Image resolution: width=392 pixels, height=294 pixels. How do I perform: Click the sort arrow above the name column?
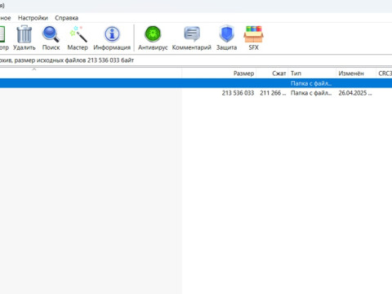click(34, 69)
